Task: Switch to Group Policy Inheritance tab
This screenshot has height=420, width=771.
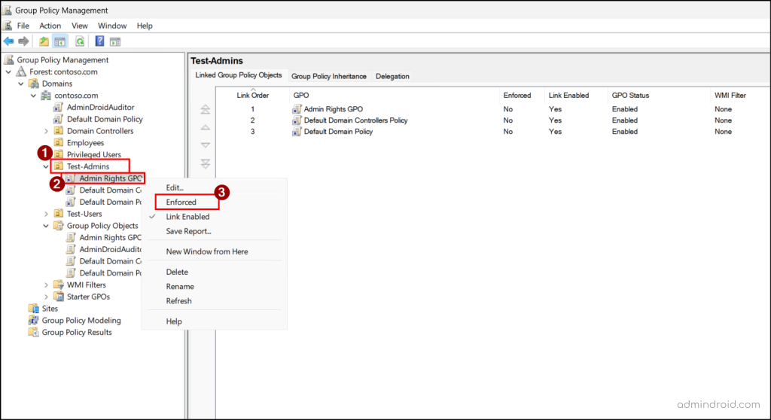Action: coord(329,76)
